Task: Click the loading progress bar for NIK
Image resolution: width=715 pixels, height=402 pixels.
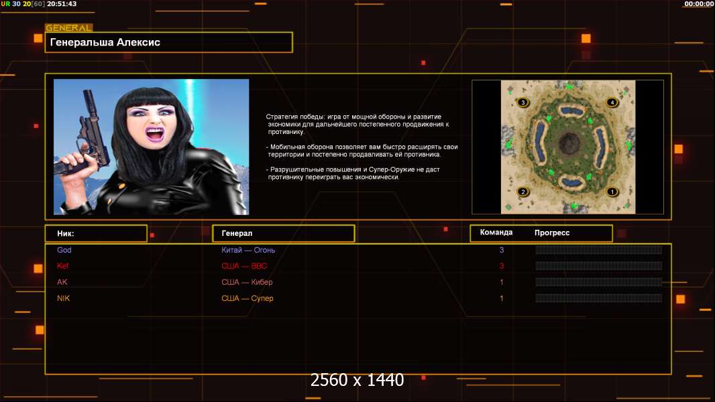Action: click(x=599, y=298)
